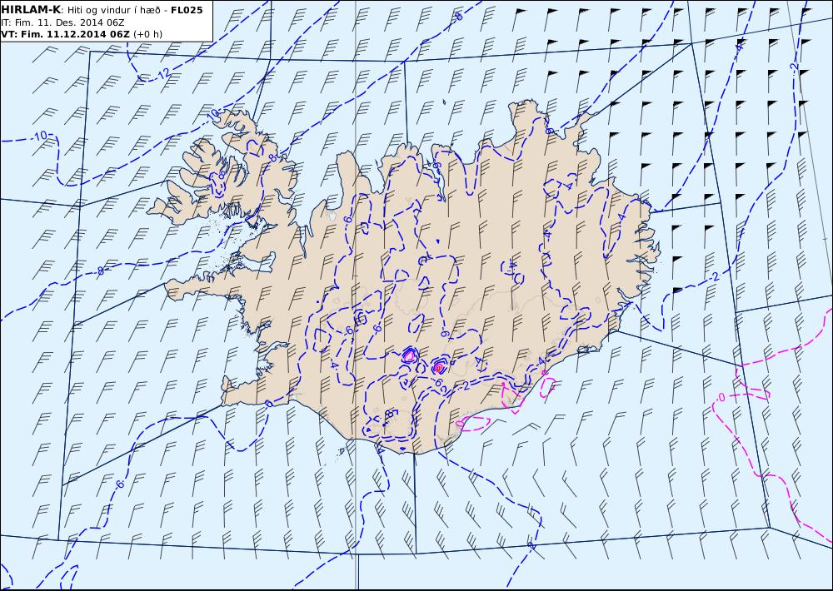Click the magenta 0 isotherm label
The image size is (833, 591).
click(x=721, y=398)
